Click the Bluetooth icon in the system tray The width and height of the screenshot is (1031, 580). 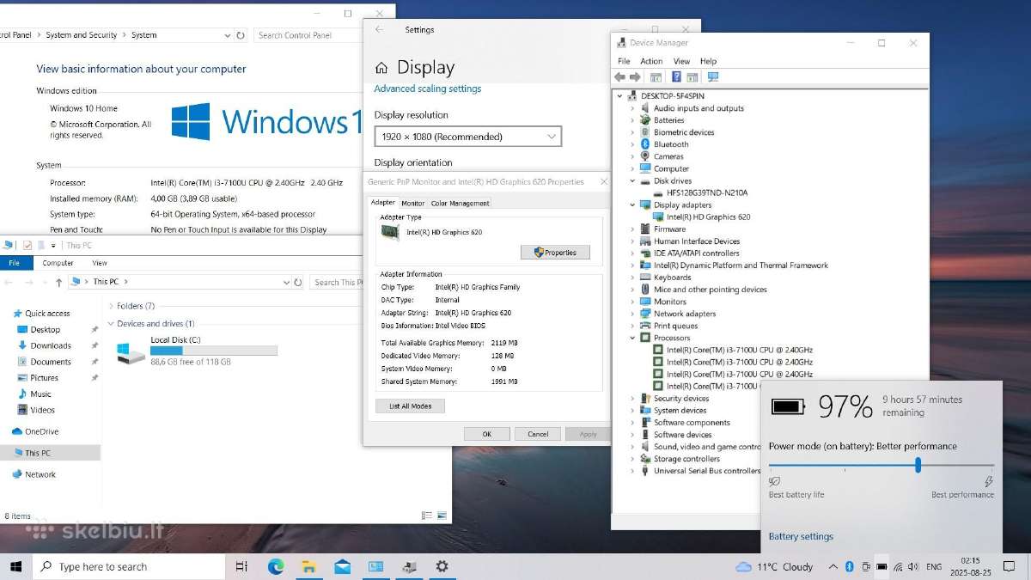849,566
